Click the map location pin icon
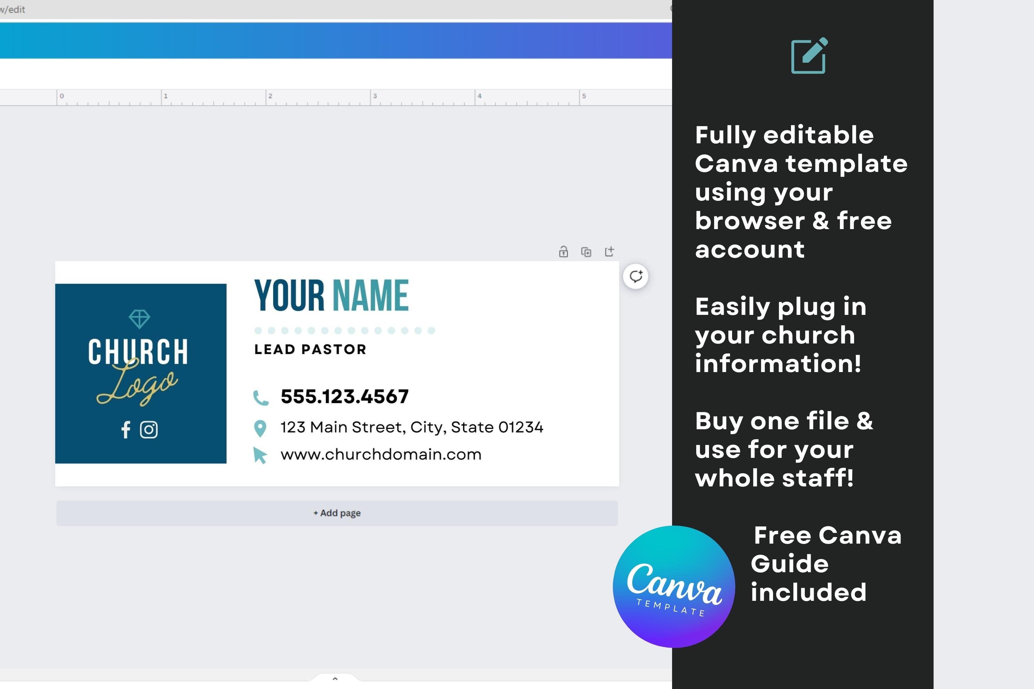 click(x=260, y=429)
